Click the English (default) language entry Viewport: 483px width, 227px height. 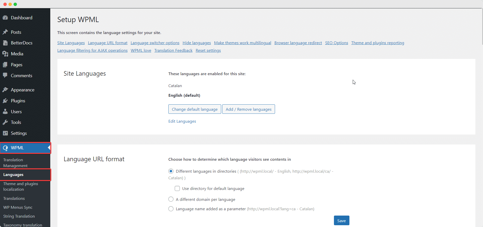[x=184, y=95]
